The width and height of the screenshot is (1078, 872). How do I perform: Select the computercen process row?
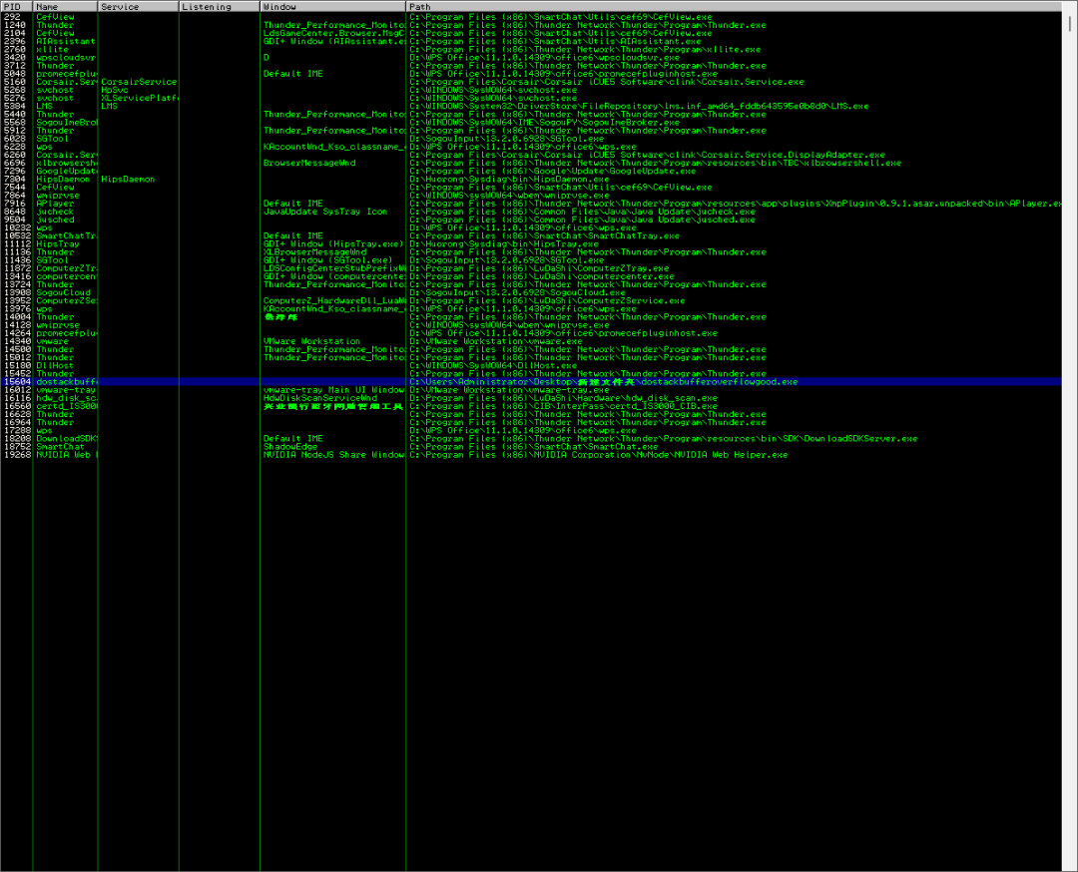[531, 277]
